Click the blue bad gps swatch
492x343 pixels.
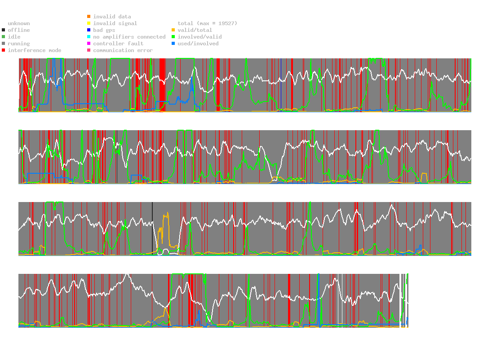89,30
